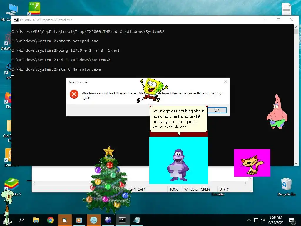Screen dimensions: 301x226
Task: Switch to the orange-highlighted window icon in taskbar
Action: 65,220
